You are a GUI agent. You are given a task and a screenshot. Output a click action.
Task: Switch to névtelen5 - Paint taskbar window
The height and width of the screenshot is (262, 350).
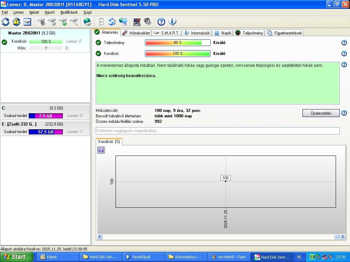pyautogui.click(x=229, y=257)
